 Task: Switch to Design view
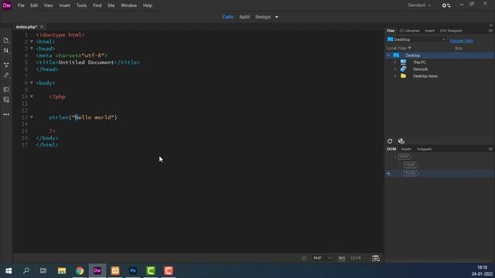[263, 17]
